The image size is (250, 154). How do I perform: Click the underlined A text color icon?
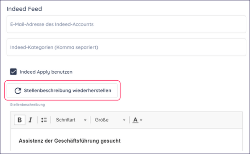coord(135,120)
